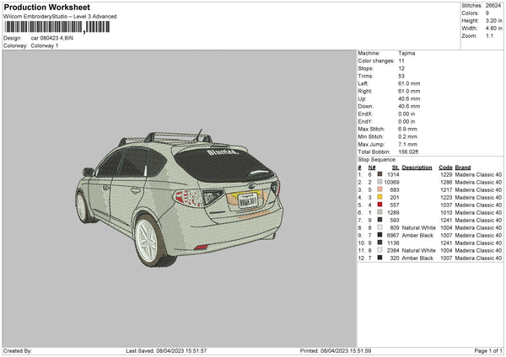Select the yellow thread swatch for stop 4
This screenshot has width=506, height=357.
click(379, 196)
